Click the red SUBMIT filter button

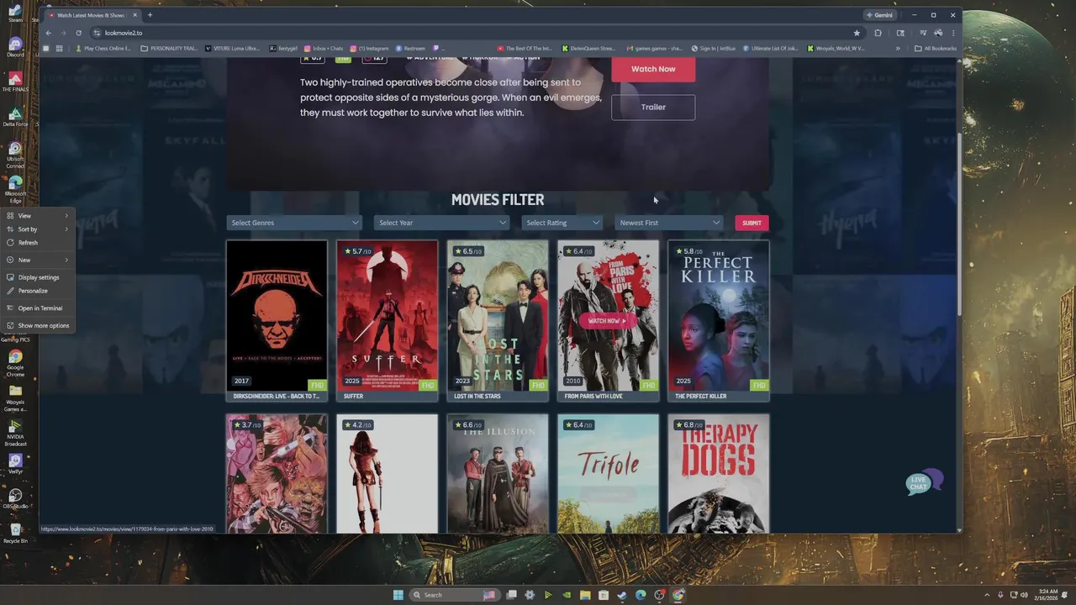pyautogui.click(x=752, y=223)
